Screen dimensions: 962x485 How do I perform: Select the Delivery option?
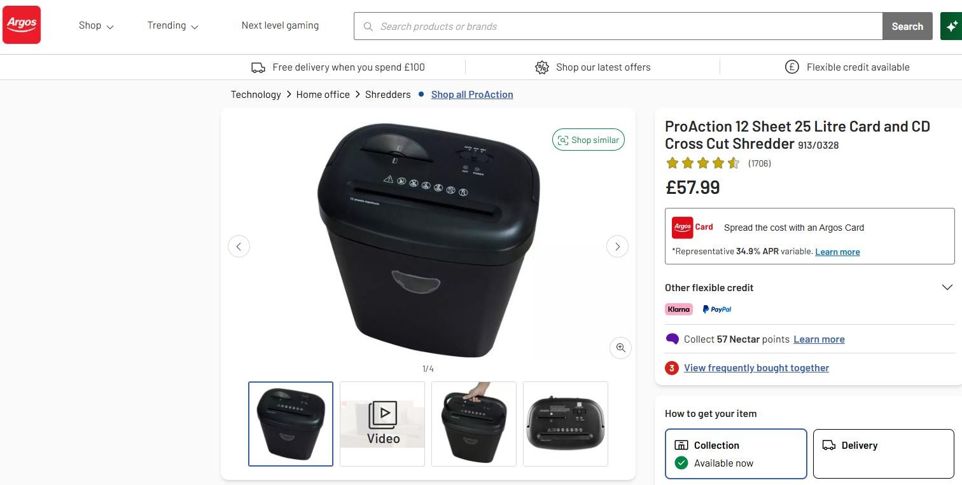(883, 453)
